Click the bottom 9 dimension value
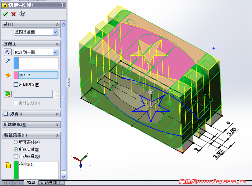Image resolution: width=252 pixels, height=186 pixels. (x=196, y=149)
